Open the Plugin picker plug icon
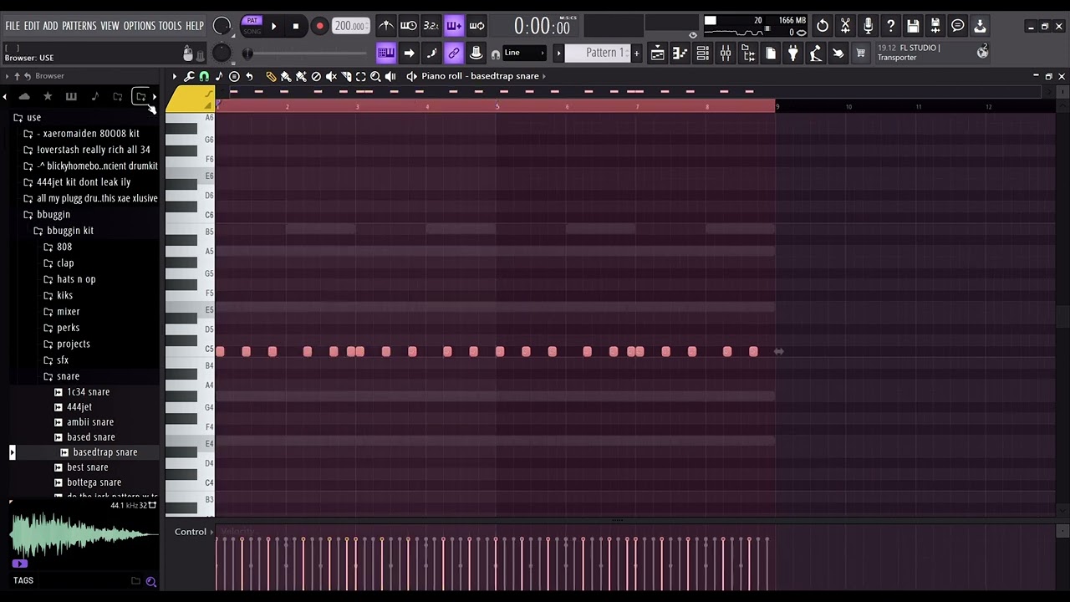The width and height of the screenshot is (1070, 602). pyautogui.click(x=793, y=54)
